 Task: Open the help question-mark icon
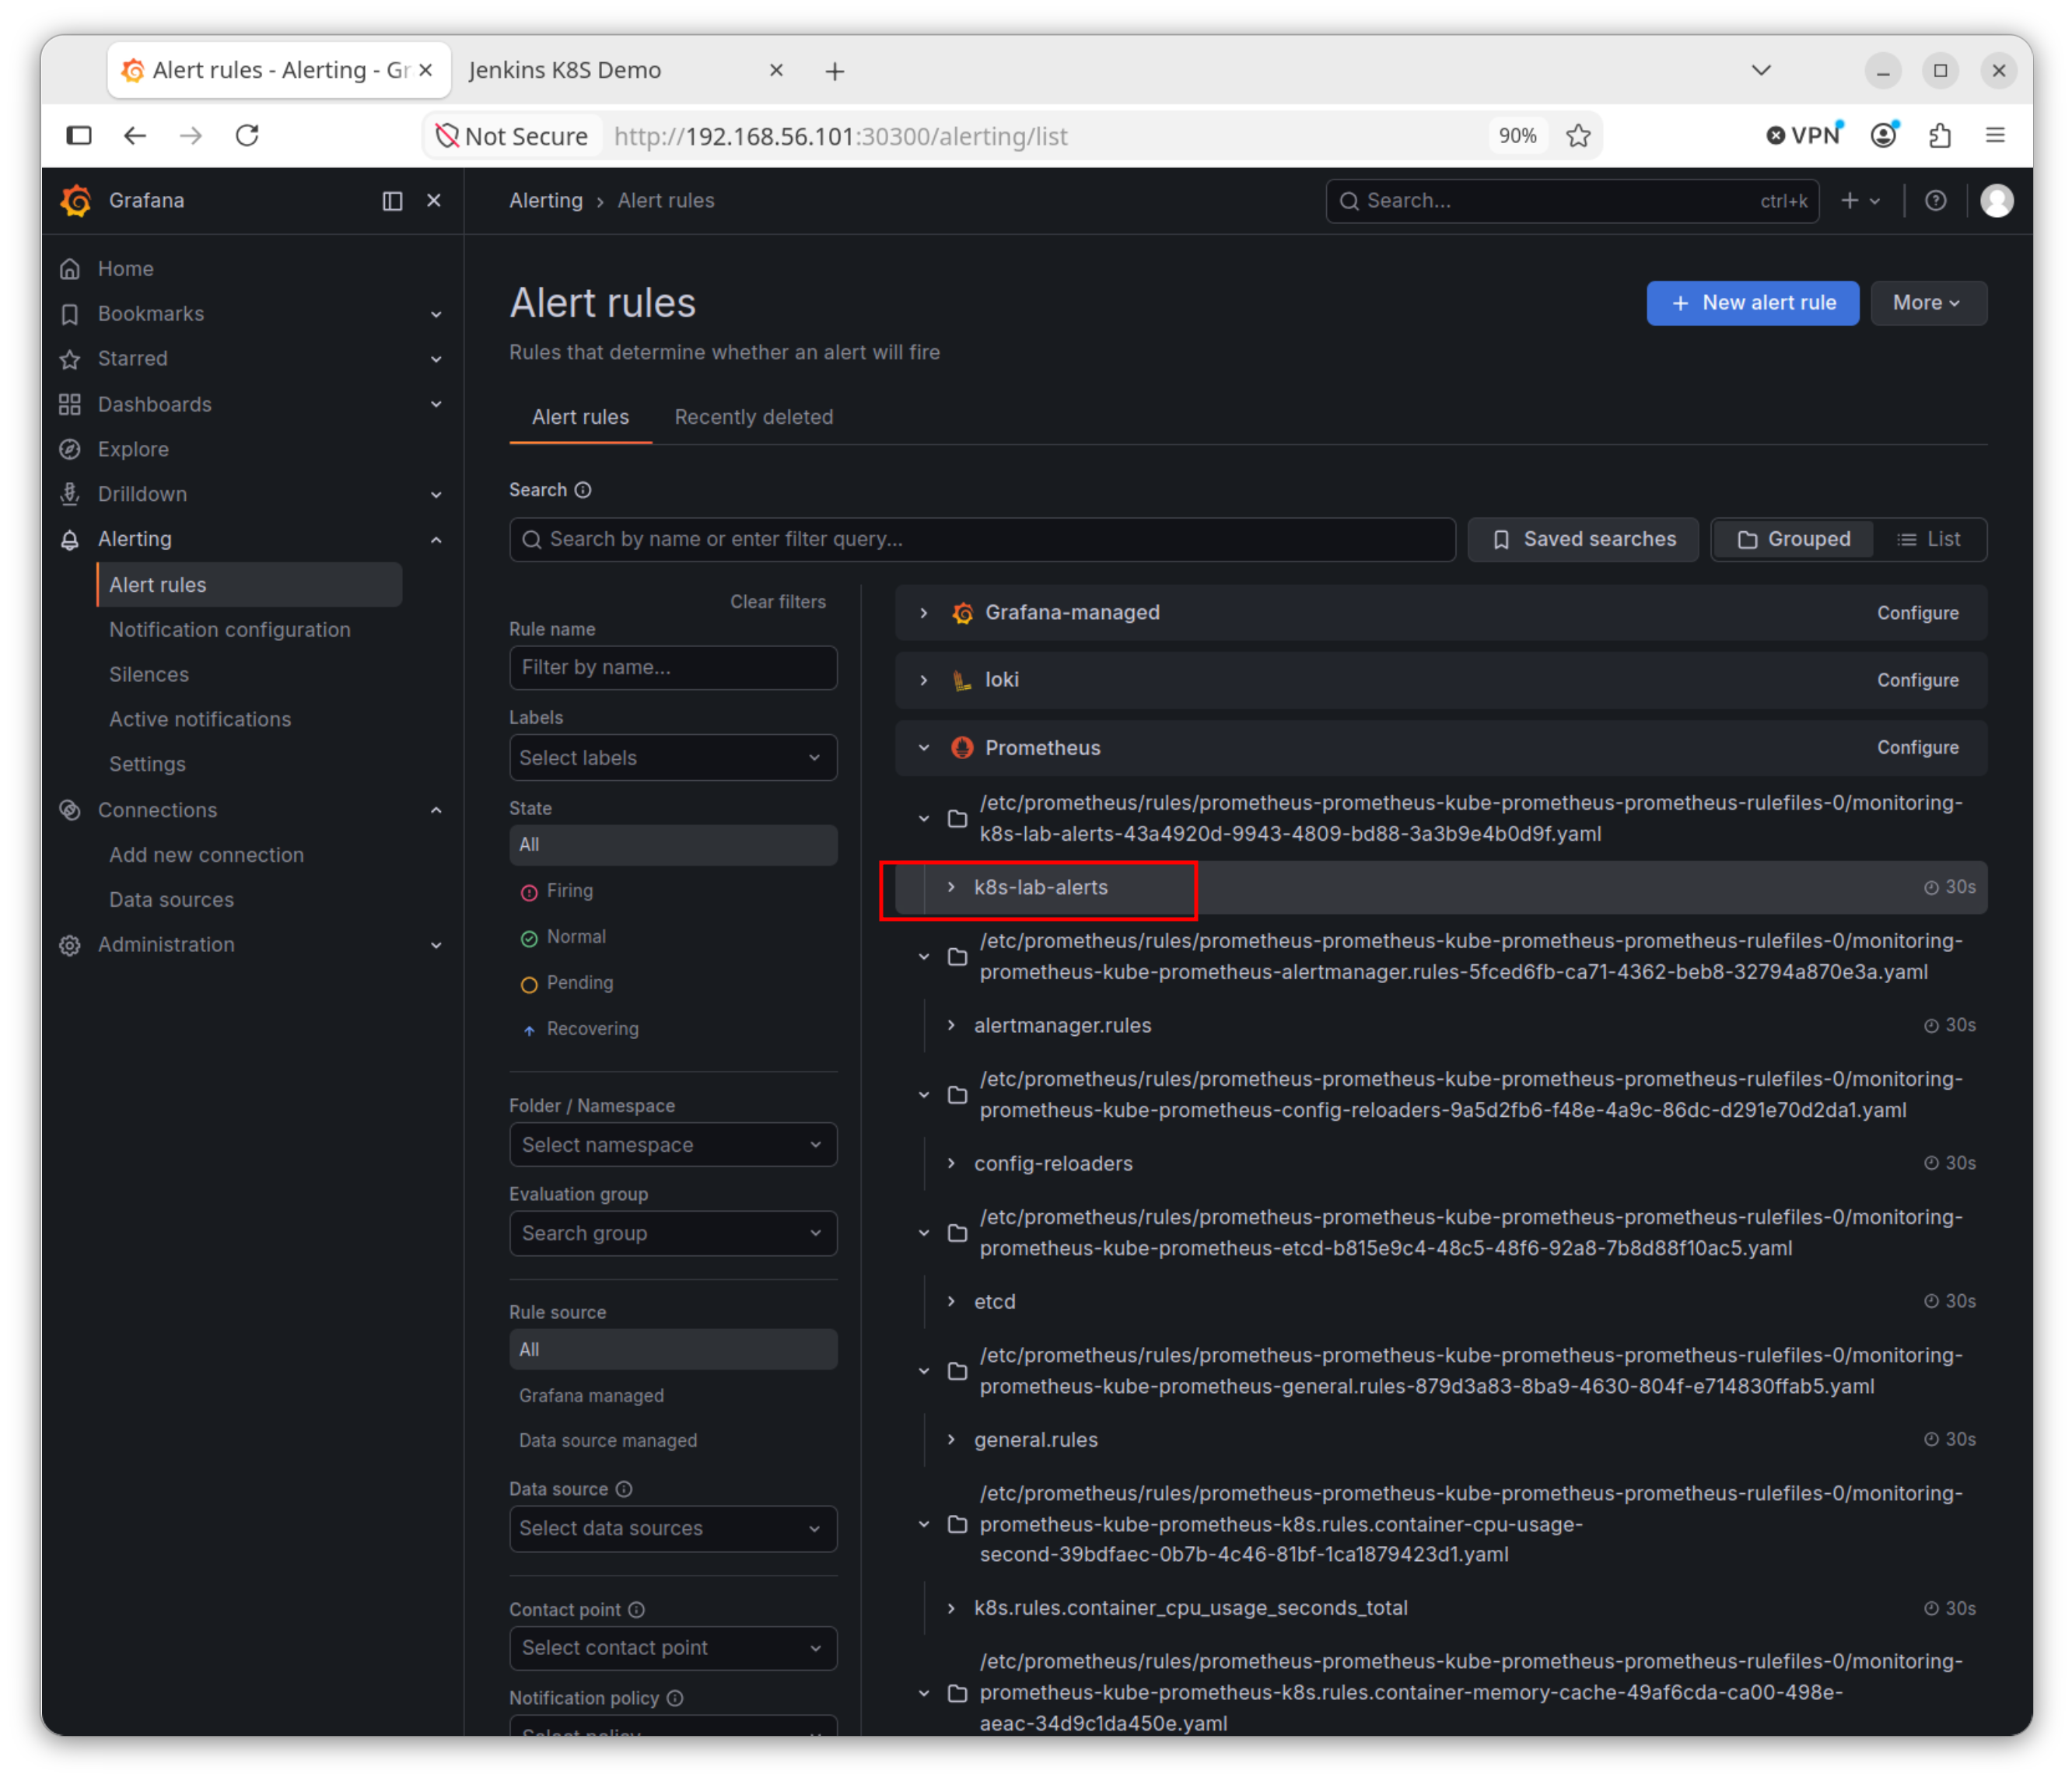(x=1936, y=201)
